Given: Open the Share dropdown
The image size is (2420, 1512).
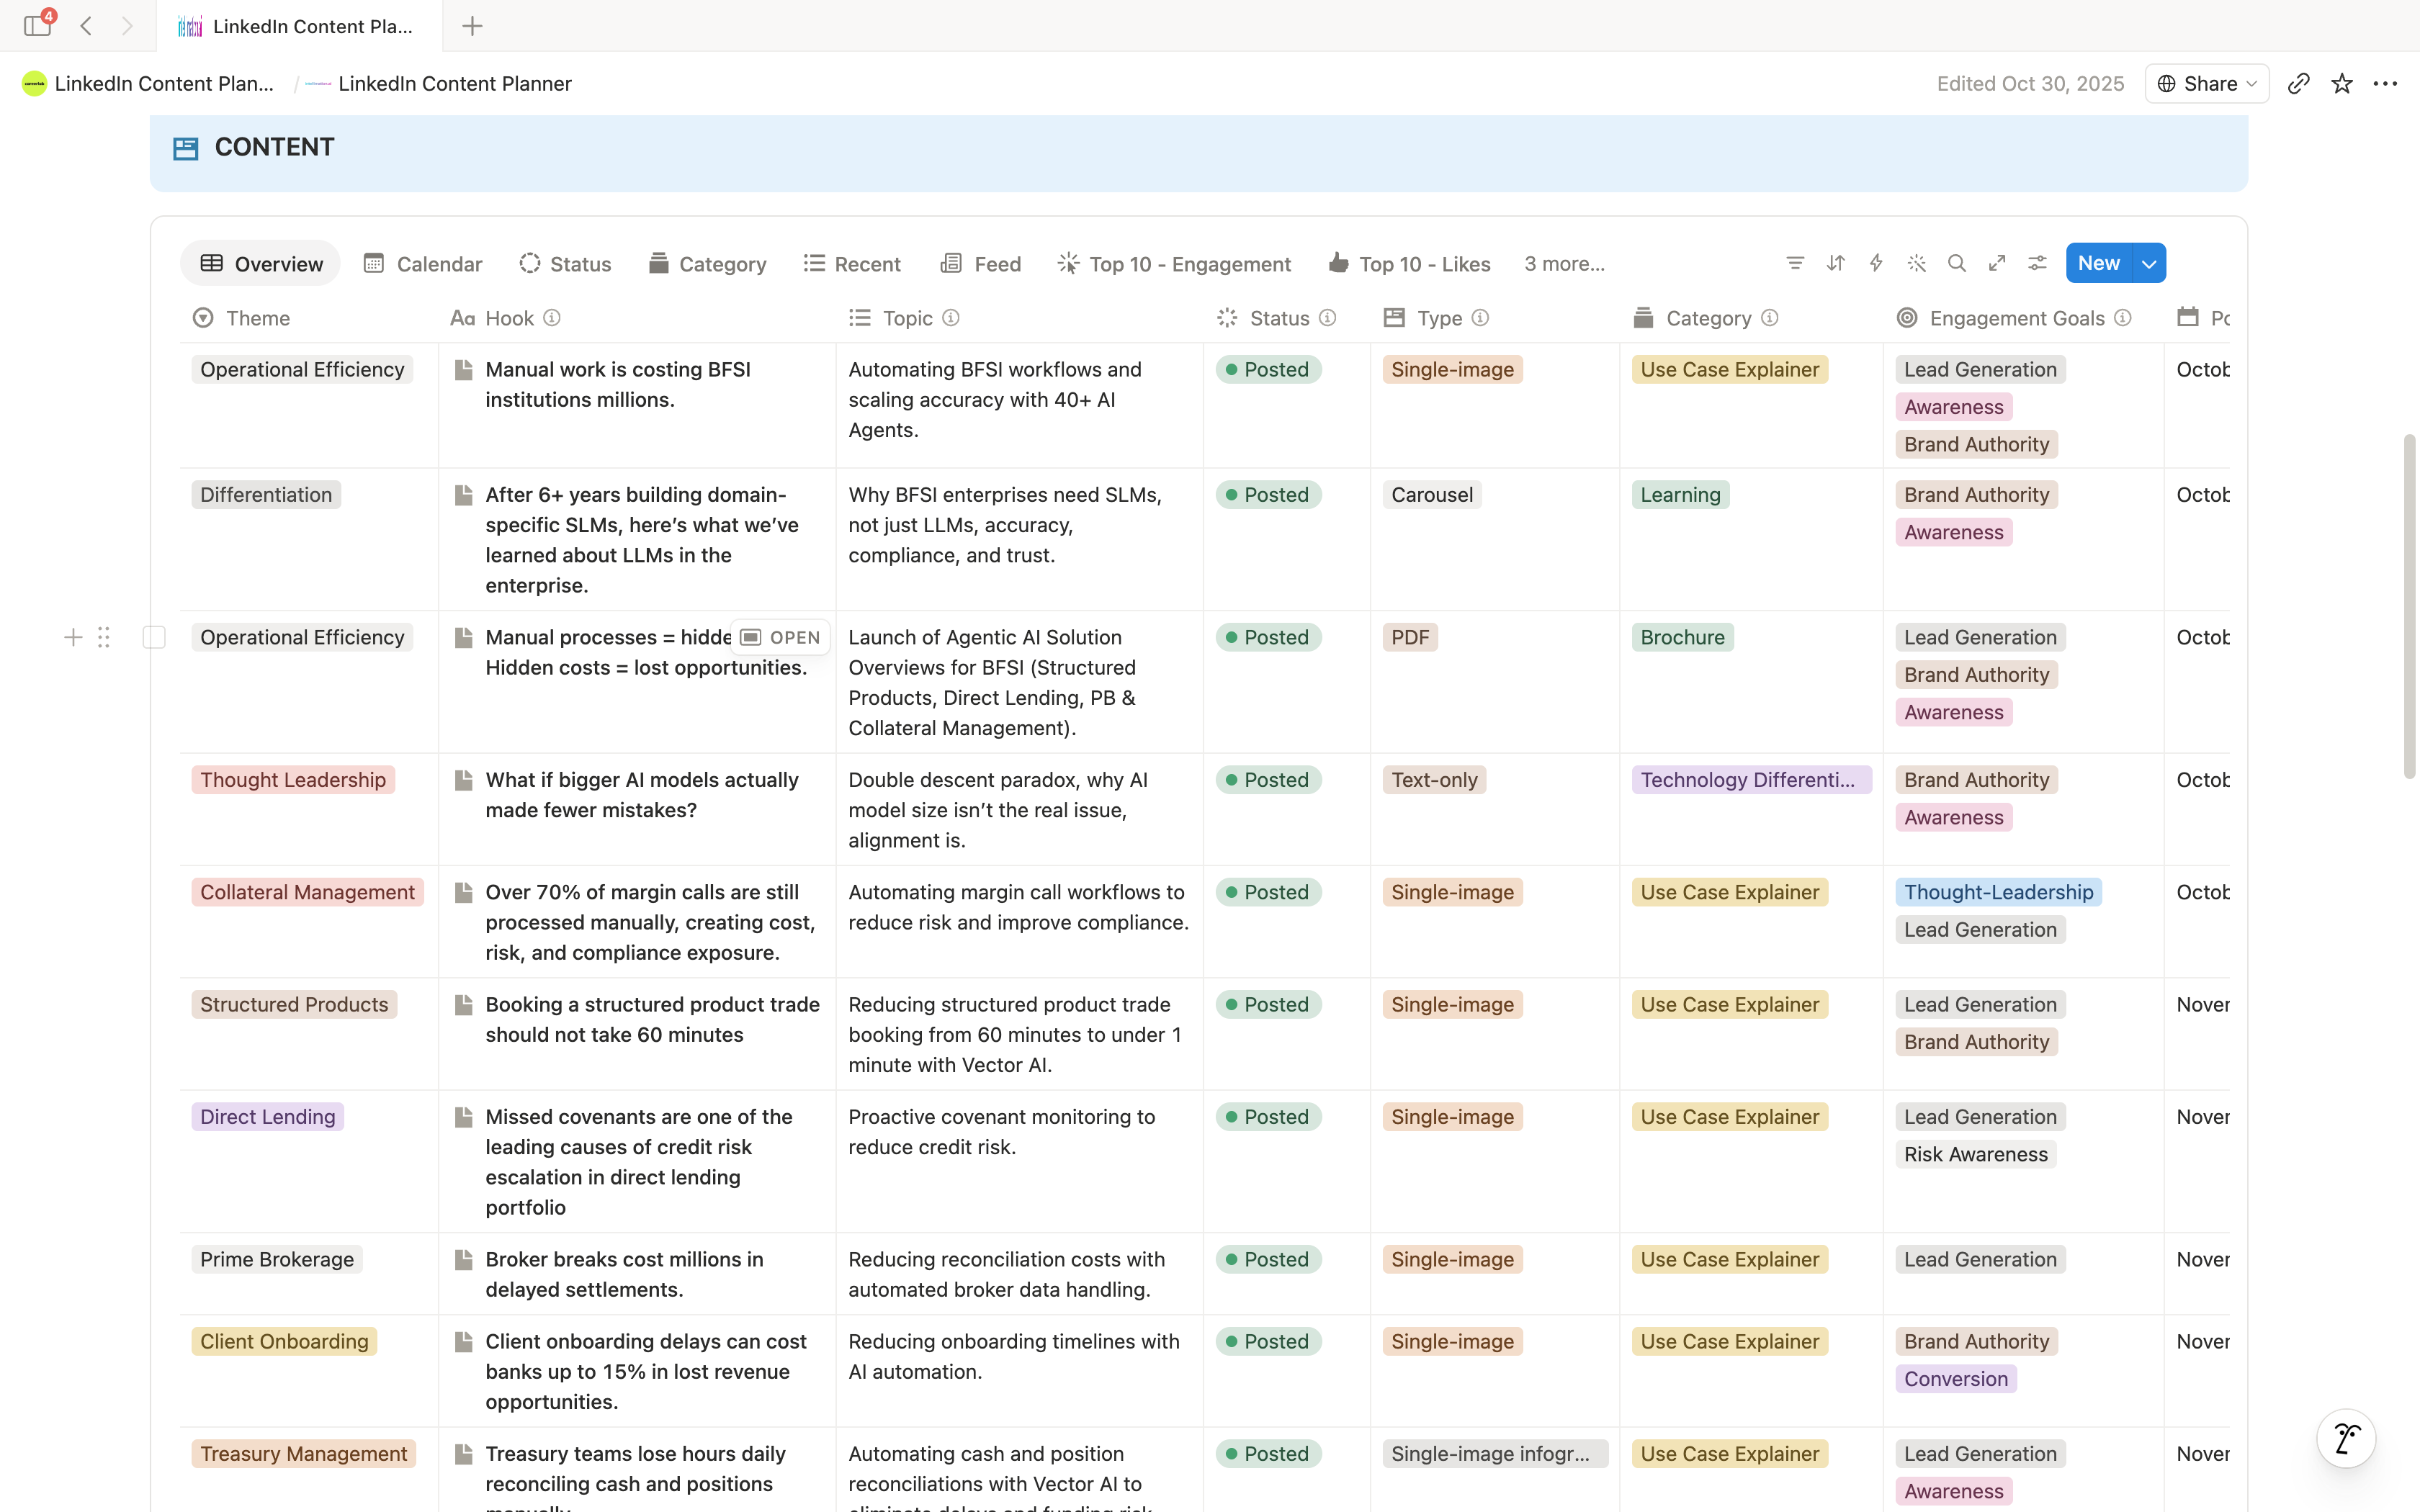Looking at the screenshot, I should pos(2207,83).
